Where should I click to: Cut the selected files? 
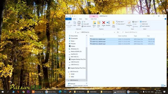(x=83, y=22)
